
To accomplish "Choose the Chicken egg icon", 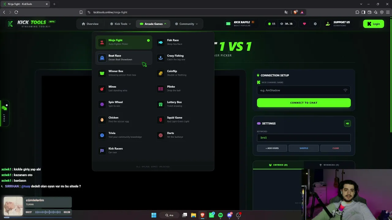I will point(102,120).
